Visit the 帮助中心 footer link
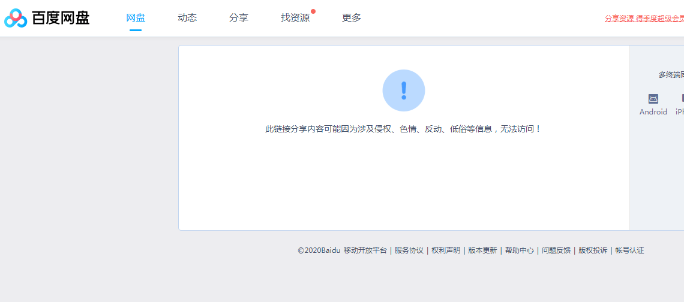Viewport: 684px width, 302px height. 519,250
